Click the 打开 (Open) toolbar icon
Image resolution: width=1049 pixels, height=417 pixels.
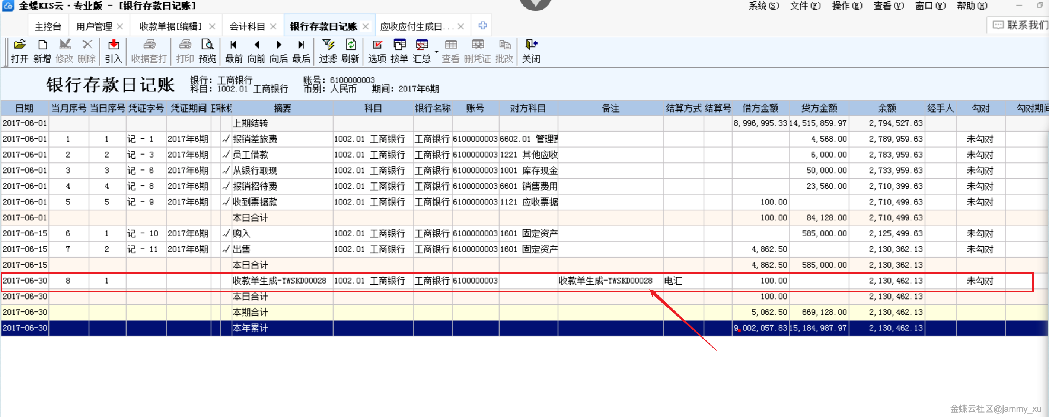tap(19, 51)
